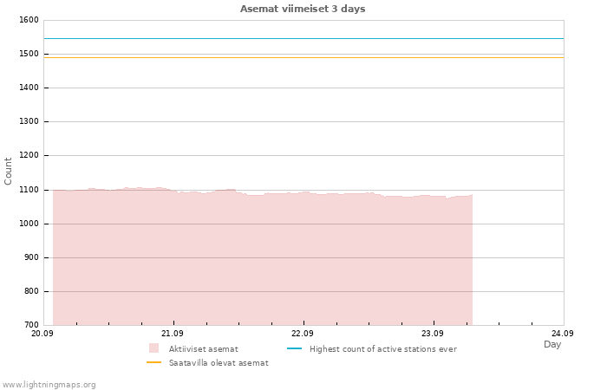The image size is (607, 390).
Task: Click the 21.09 date label
Action: point(173,334)
